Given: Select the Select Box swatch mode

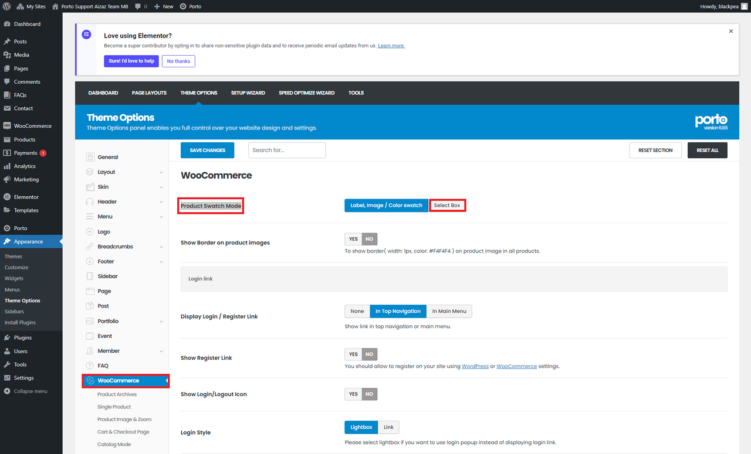Looking at the screenshot, I should (447, 206).
